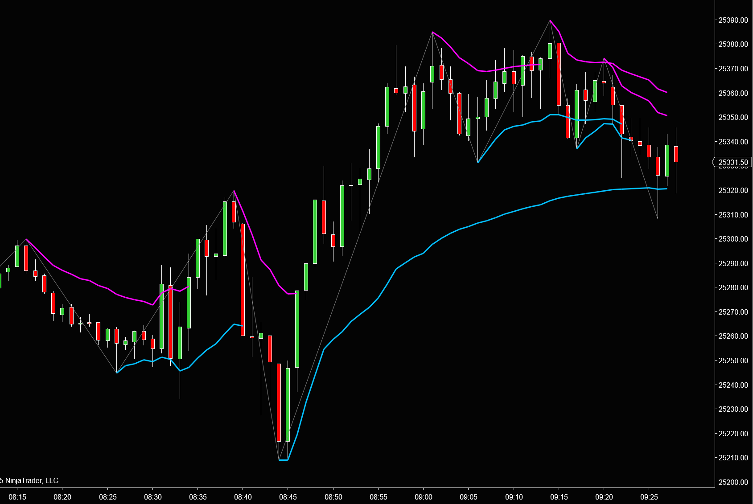
Task: Choose the 09:10 time scale label
Action: (514, 497)
